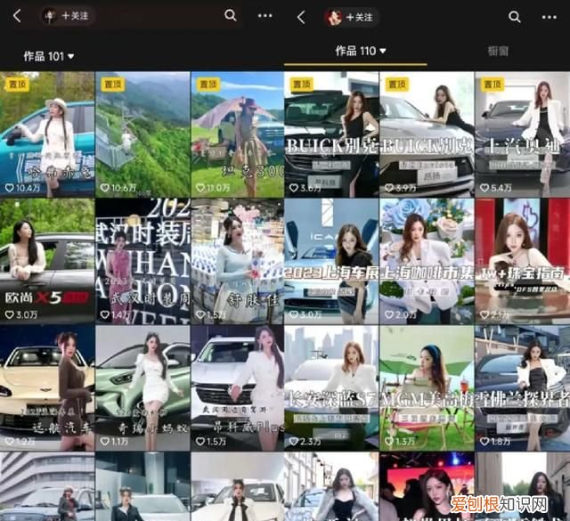Click heart icon on 欧尚 X5 video
Viewport: 570px width, 521px height.
(x=9, y=314)
